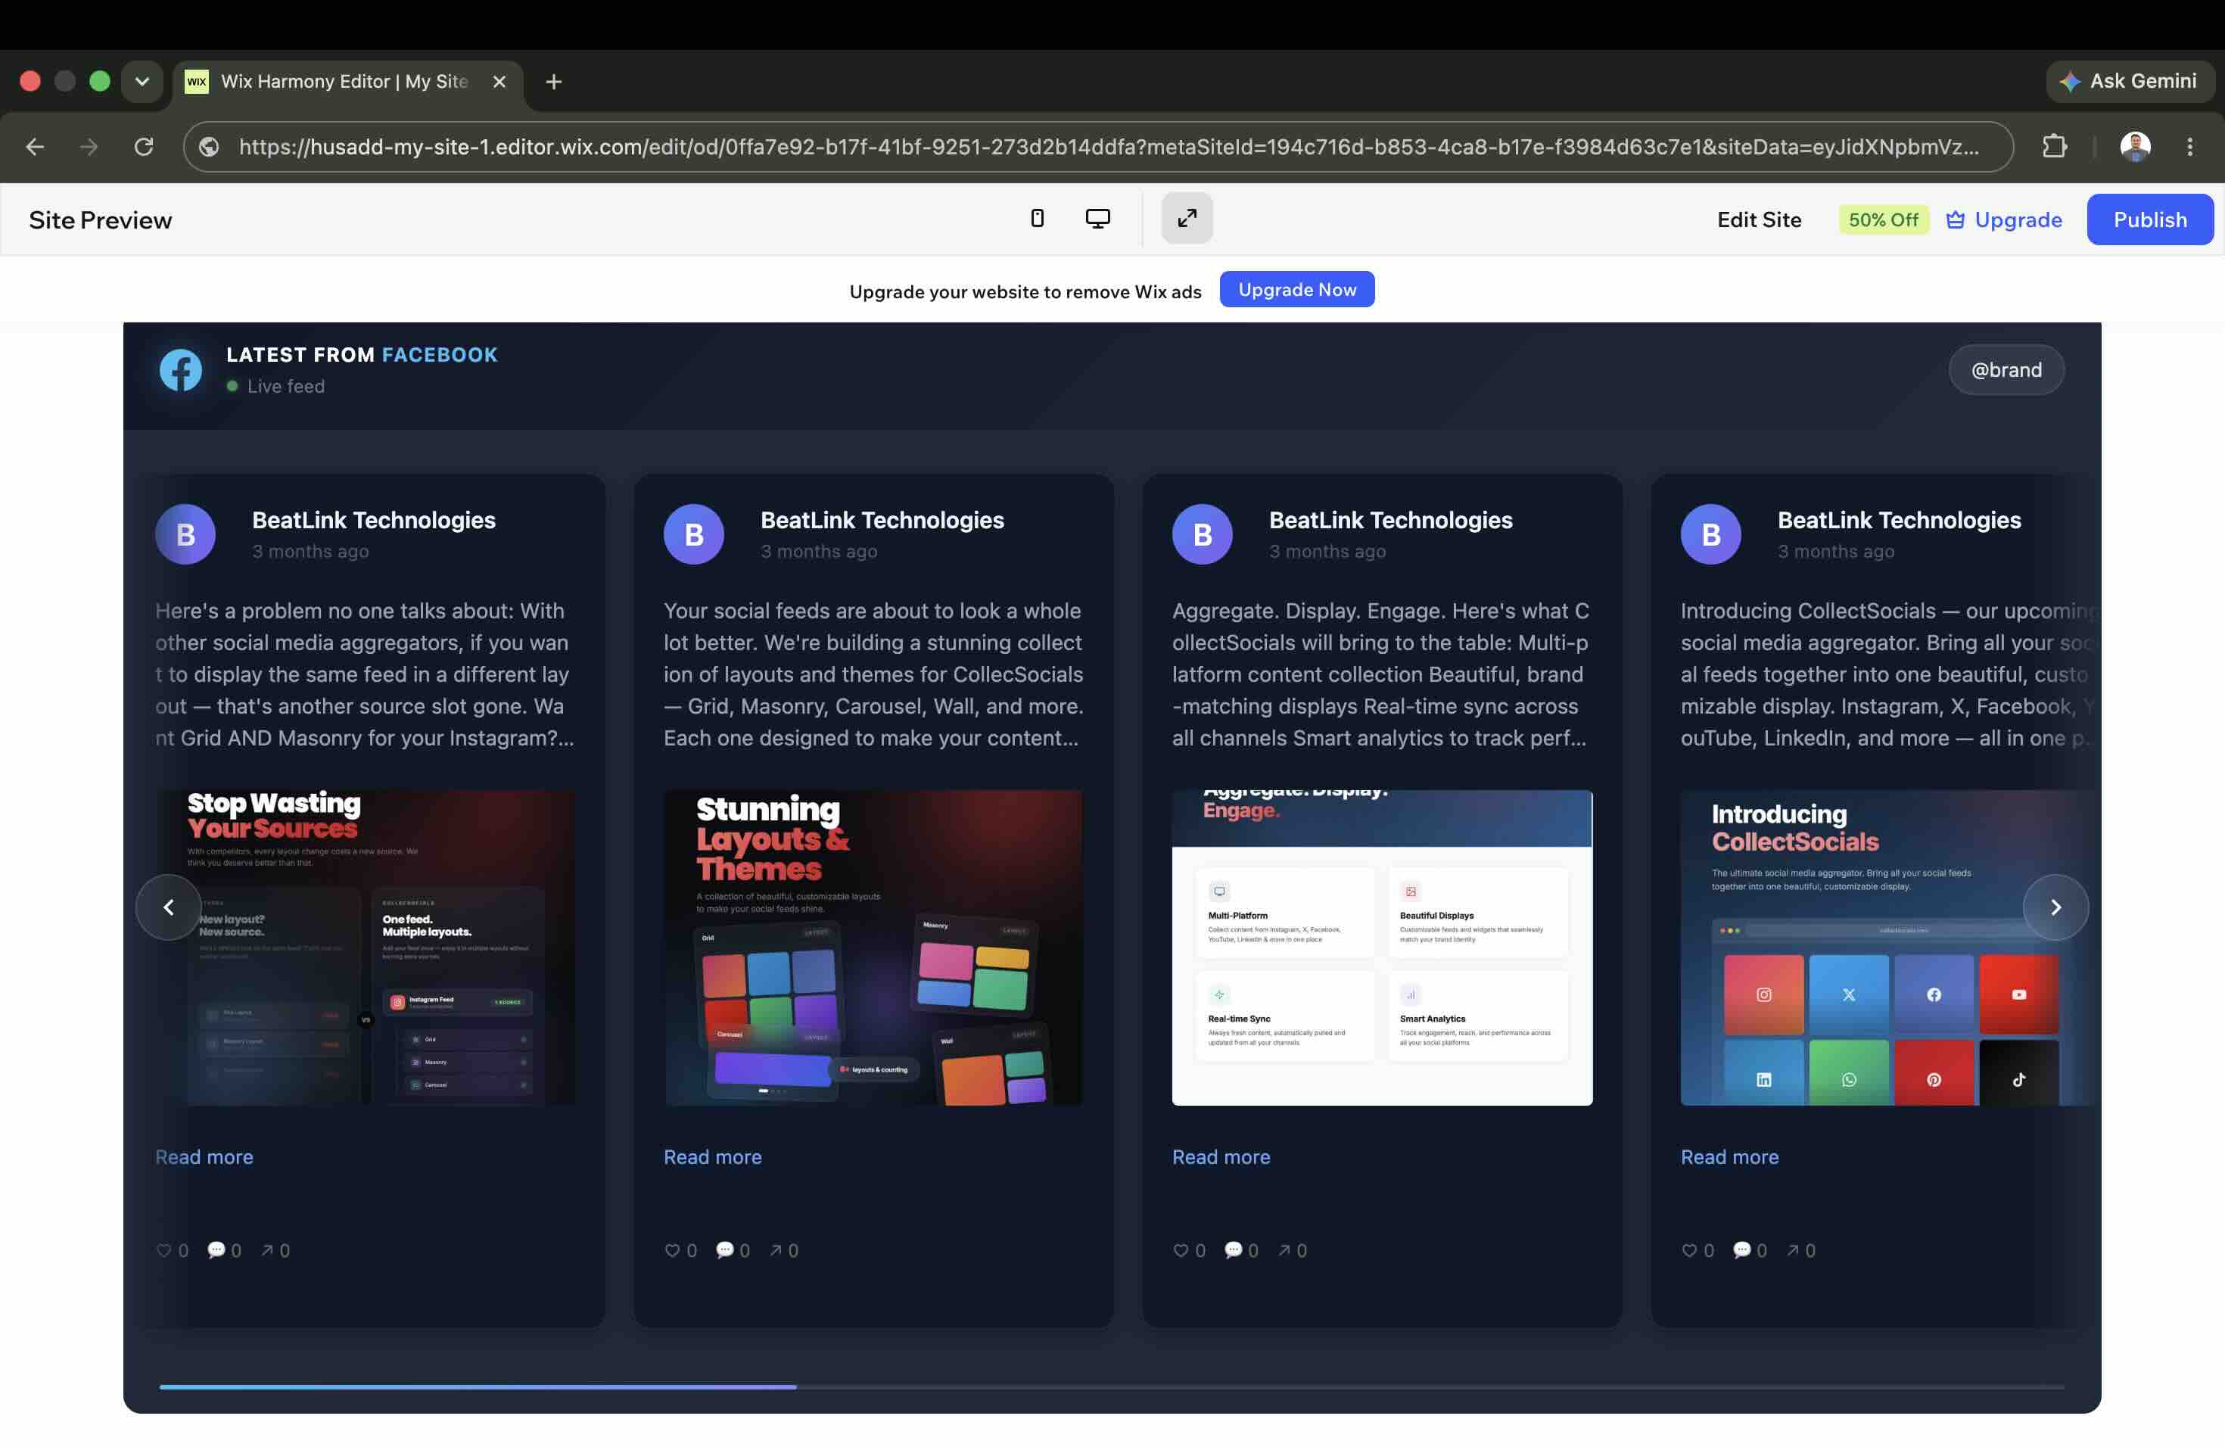The width and height of the screenshot is (2225, 1447).
Task: Click Upgrade Now in Wix ad banner
Action: pyautogui.click(x=1296, y=290)
